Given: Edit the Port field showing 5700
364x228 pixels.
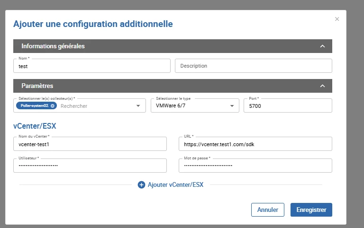Looking at the screenshot, I should tap(287, 106).
